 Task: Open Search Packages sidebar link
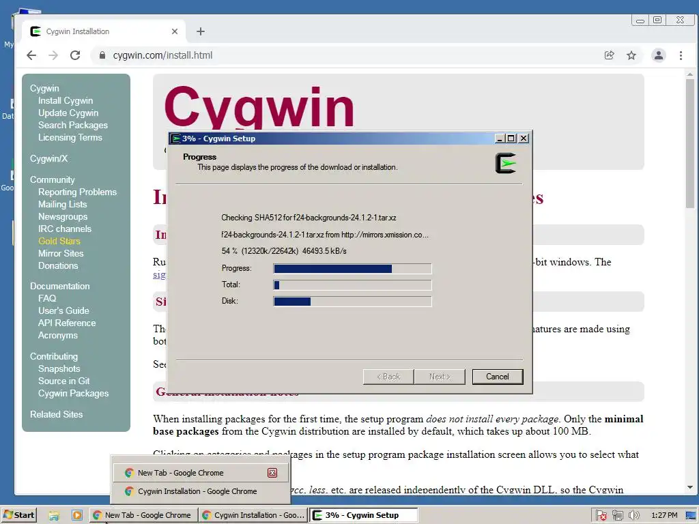point(72,126)
